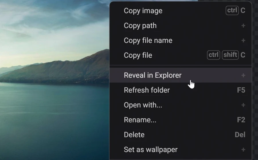The width and height of the screenshot is (258, 160).
Task: Open the Open with... option
Action: coord(181,105)
